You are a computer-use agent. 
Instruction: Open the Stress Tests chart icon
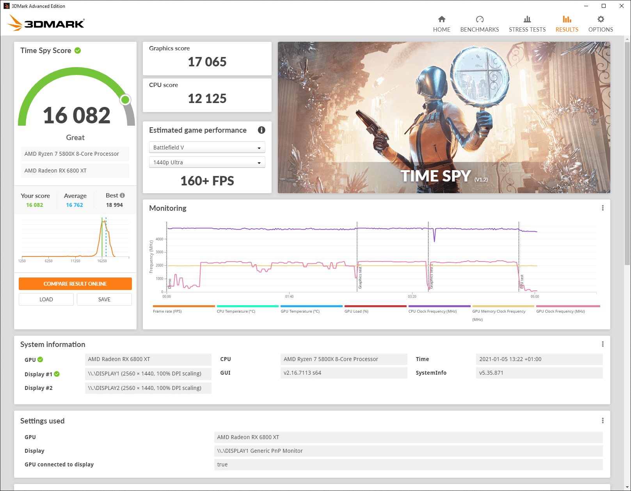coord(527,19)
